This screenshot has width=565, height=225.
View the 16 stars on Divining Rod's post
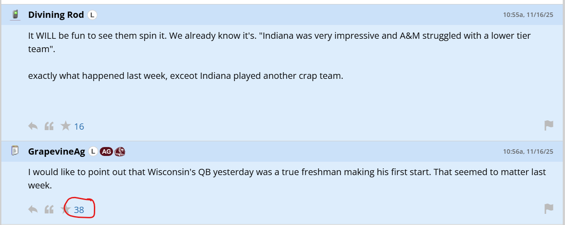pyautogui.click(x=79, y=127)
